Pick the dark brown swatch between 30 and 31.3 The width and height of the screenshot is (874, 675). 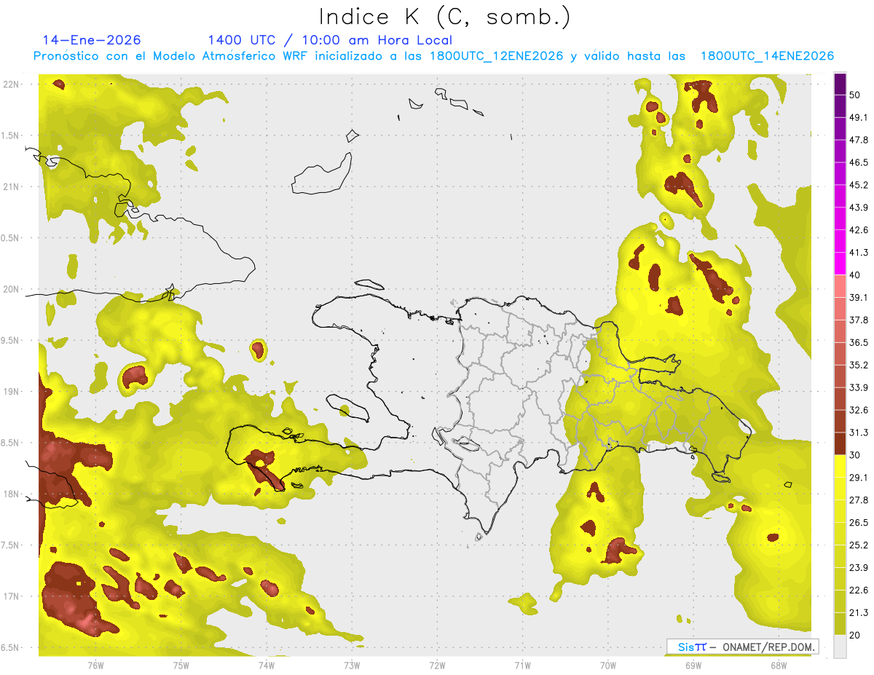click(840, 443)
